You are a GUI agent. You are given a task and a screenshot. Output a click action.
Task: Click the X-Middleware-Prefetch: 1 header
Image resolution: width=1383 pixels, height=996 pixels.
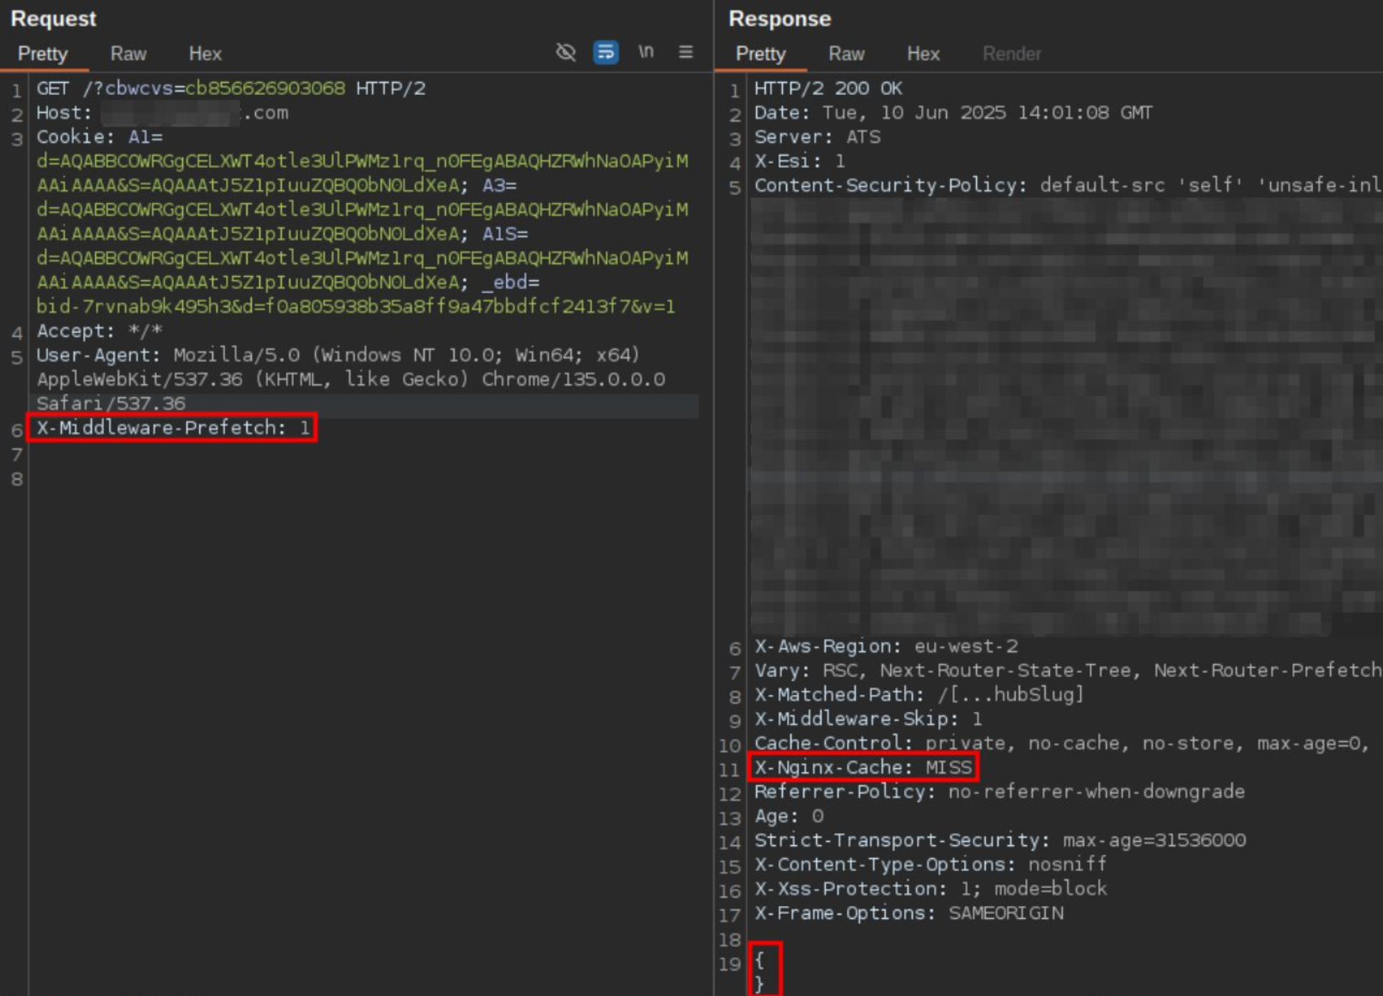[x=173, y=428]
